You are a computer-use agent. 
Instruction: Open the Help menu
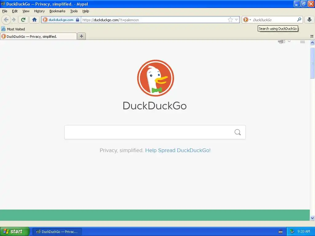click(86, 11)
